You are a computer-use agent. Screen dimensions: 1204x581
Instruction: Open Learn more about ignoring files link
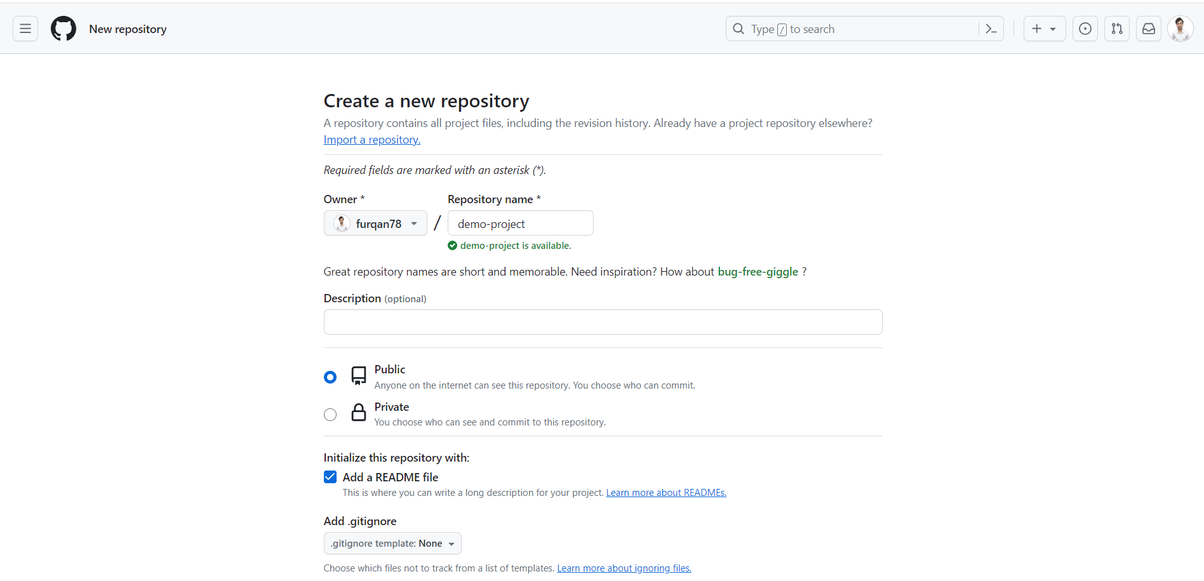tap(624, 568)
